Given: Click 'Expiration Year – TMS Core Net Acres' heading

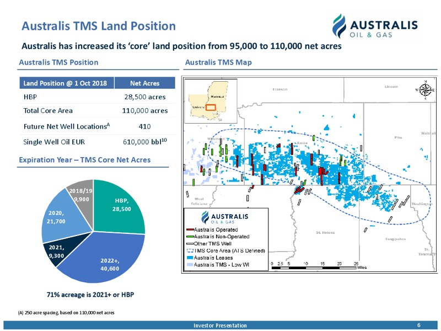Looking at the screenshot, I should tap(85, 160).
